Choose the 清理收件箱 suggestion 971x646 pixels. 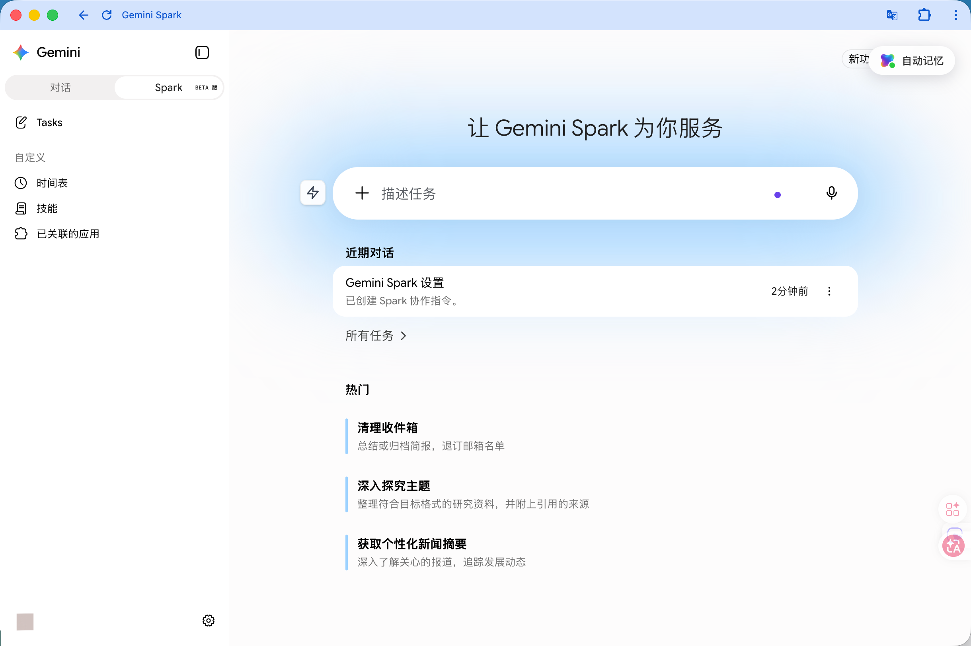tap(431, 436)
